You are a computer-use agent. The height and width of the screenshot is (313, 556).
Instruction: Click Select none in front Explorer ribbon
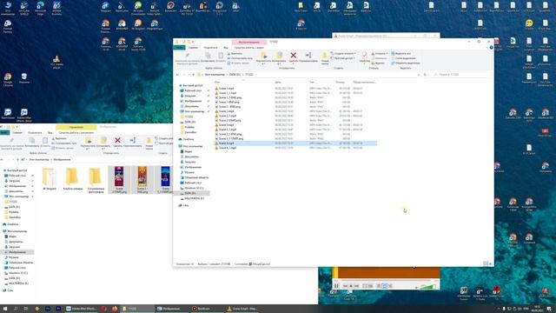click(403, 58)
